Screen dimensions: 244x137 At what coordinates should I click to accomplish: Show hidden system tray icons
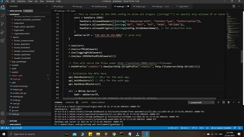click(204, 134)
